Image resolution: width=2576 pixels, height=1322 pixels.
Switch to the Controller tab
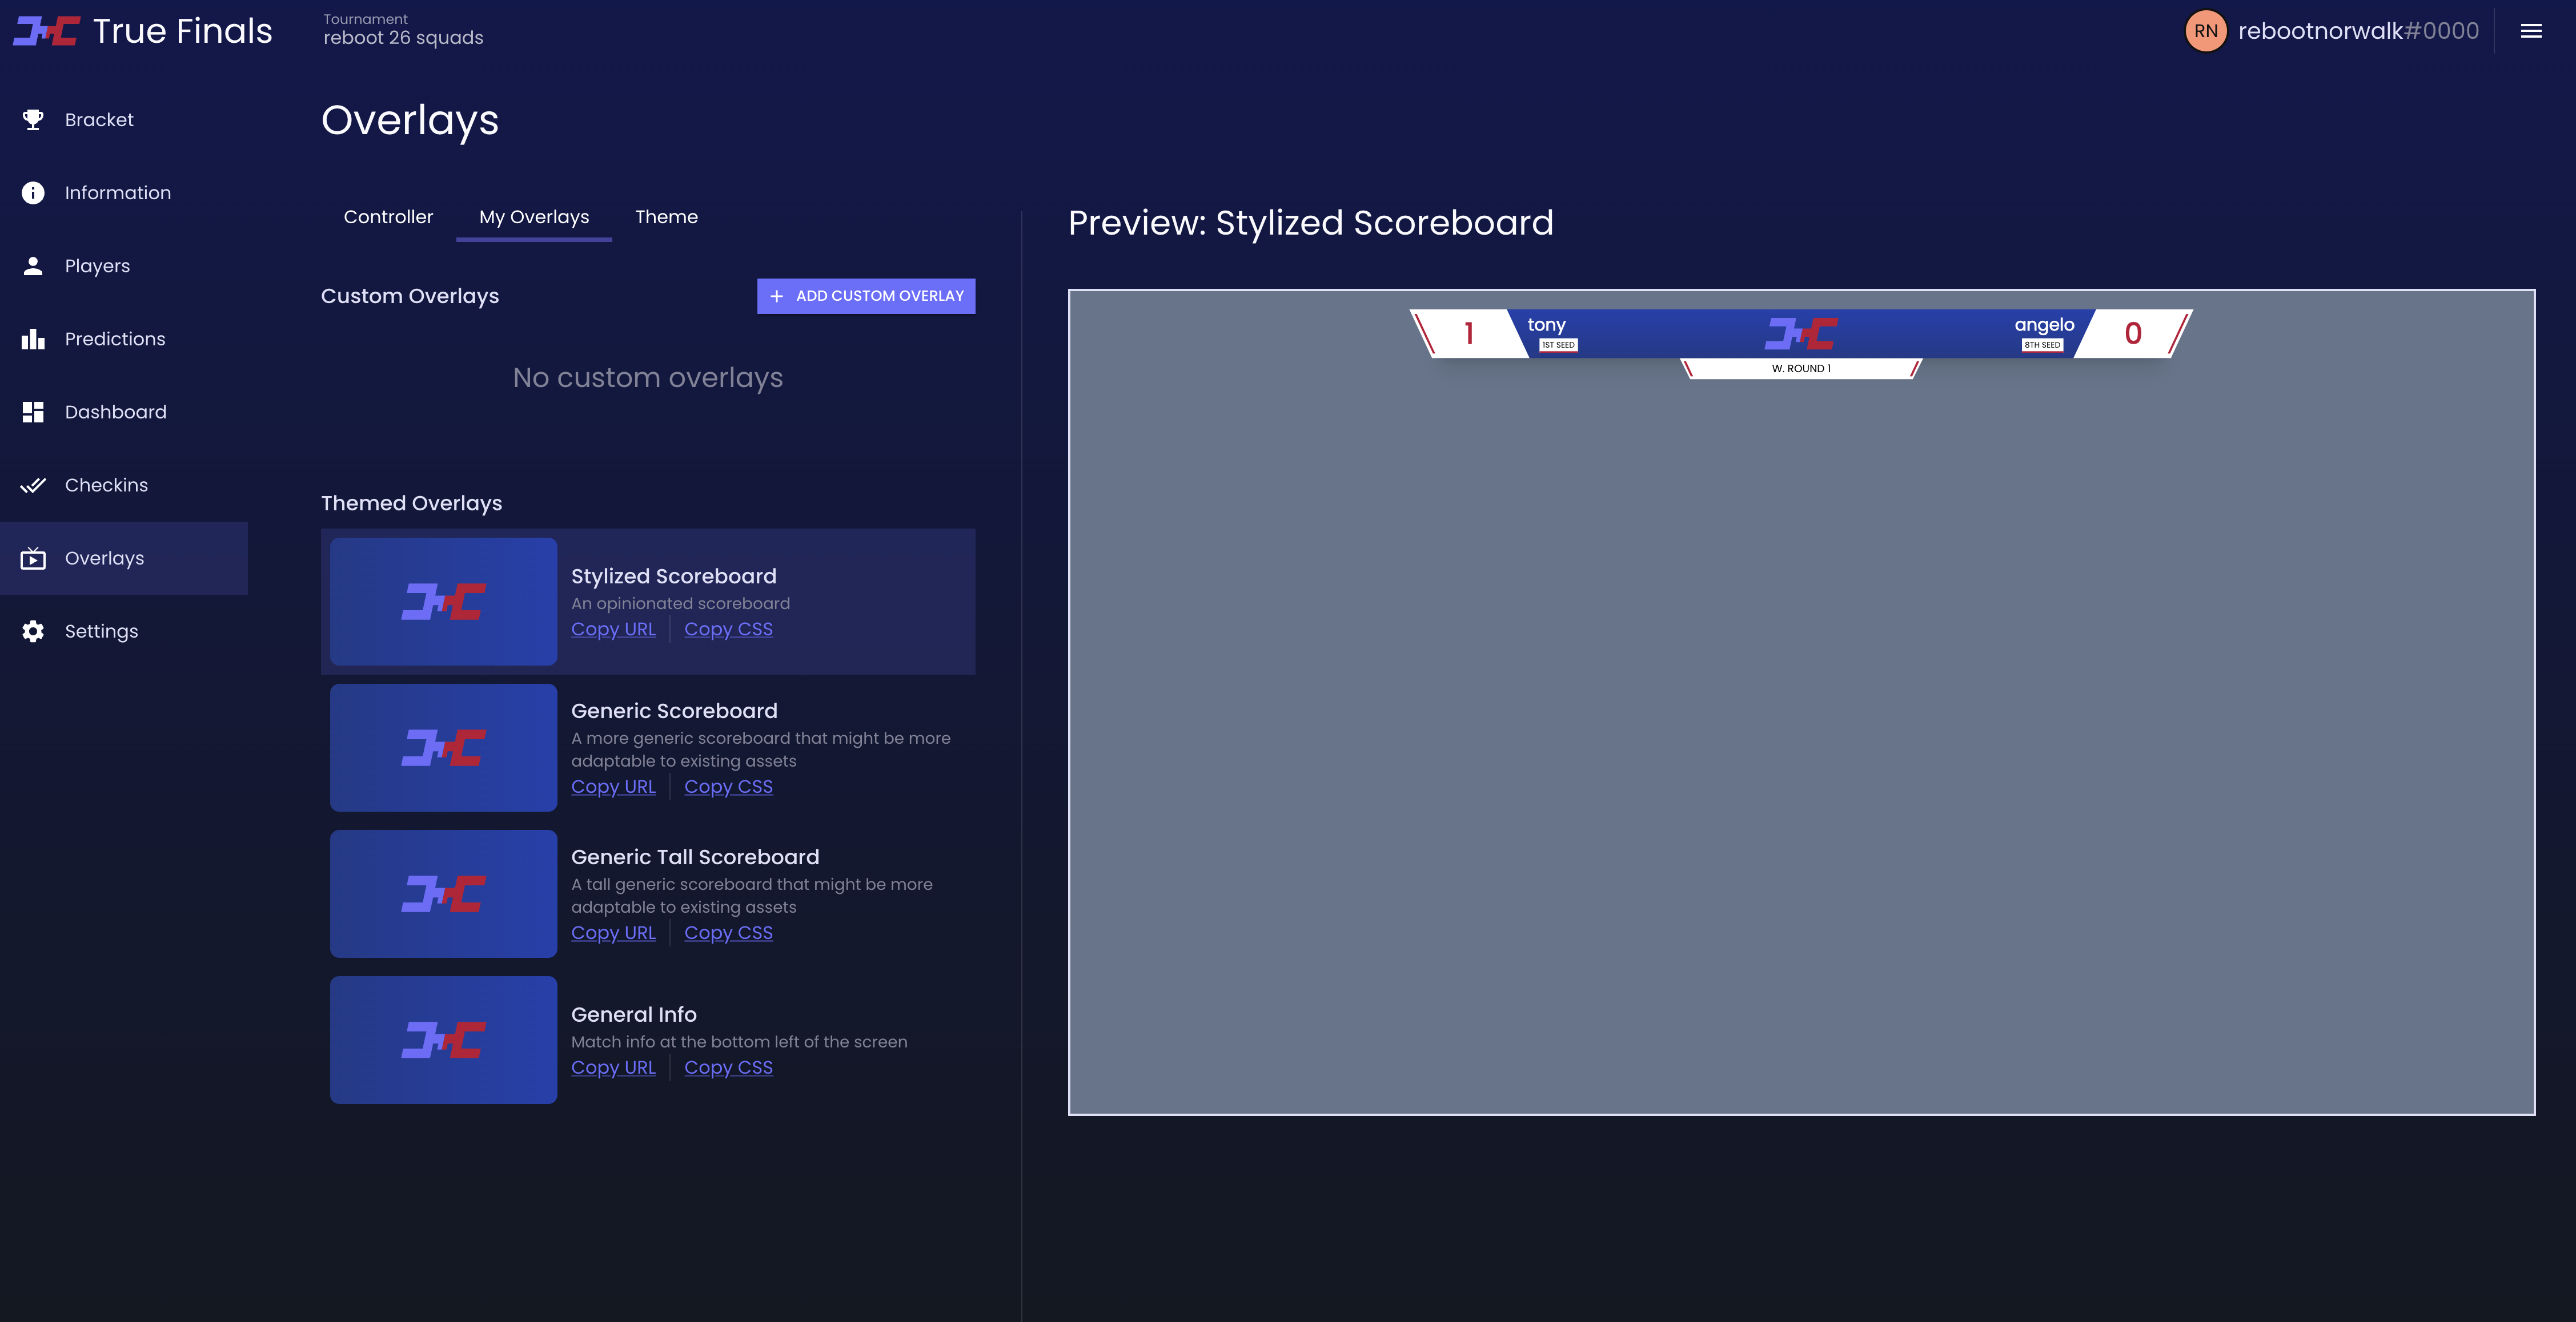tap(388, 217)
